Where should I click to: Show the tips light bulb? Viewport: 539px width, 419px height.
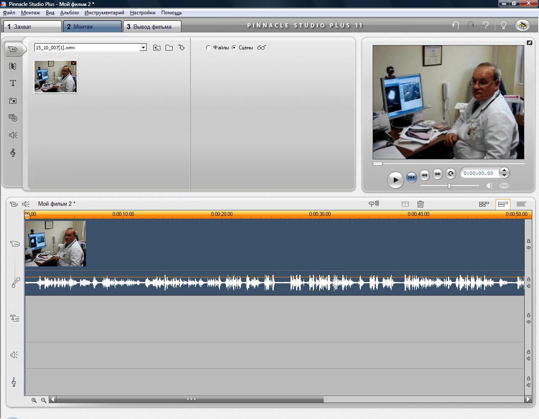(x=503, y=25)
